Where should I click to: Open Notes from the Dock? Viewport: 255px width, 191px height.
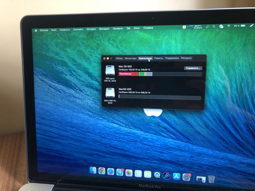click(x=147, y=174)
